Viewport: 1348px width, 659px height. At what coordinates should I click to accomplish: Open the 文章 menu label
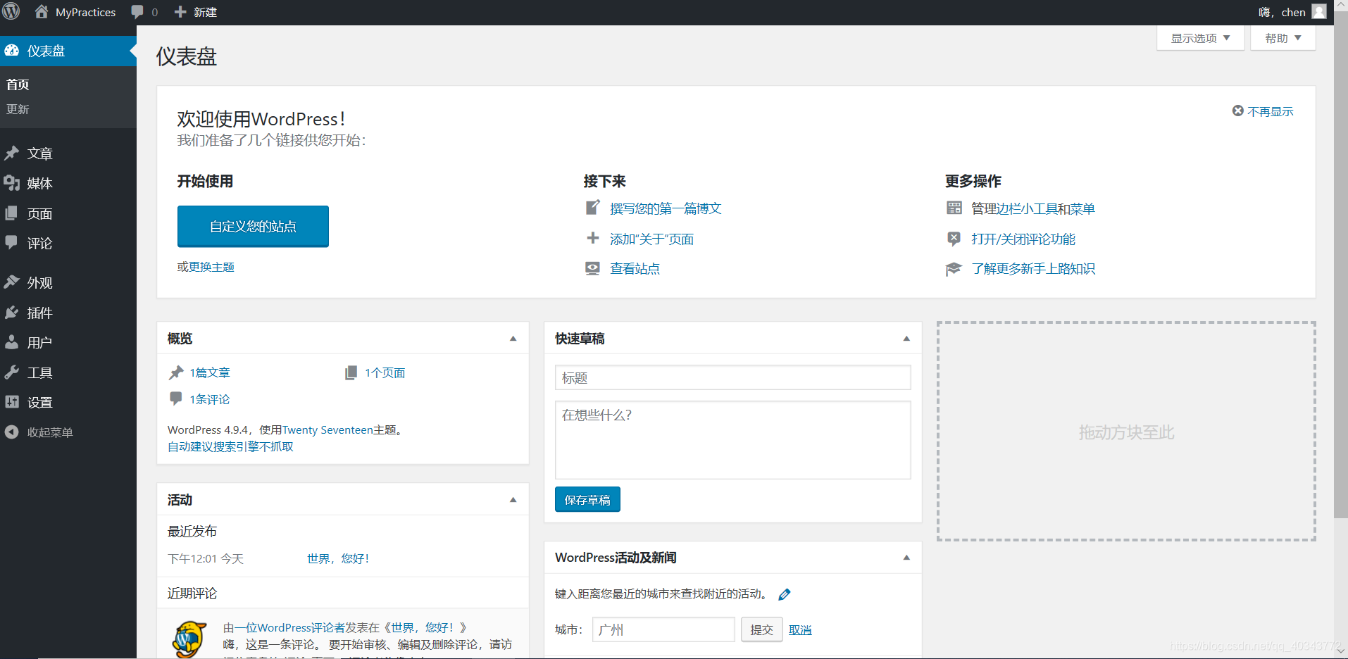coord(39,153)
